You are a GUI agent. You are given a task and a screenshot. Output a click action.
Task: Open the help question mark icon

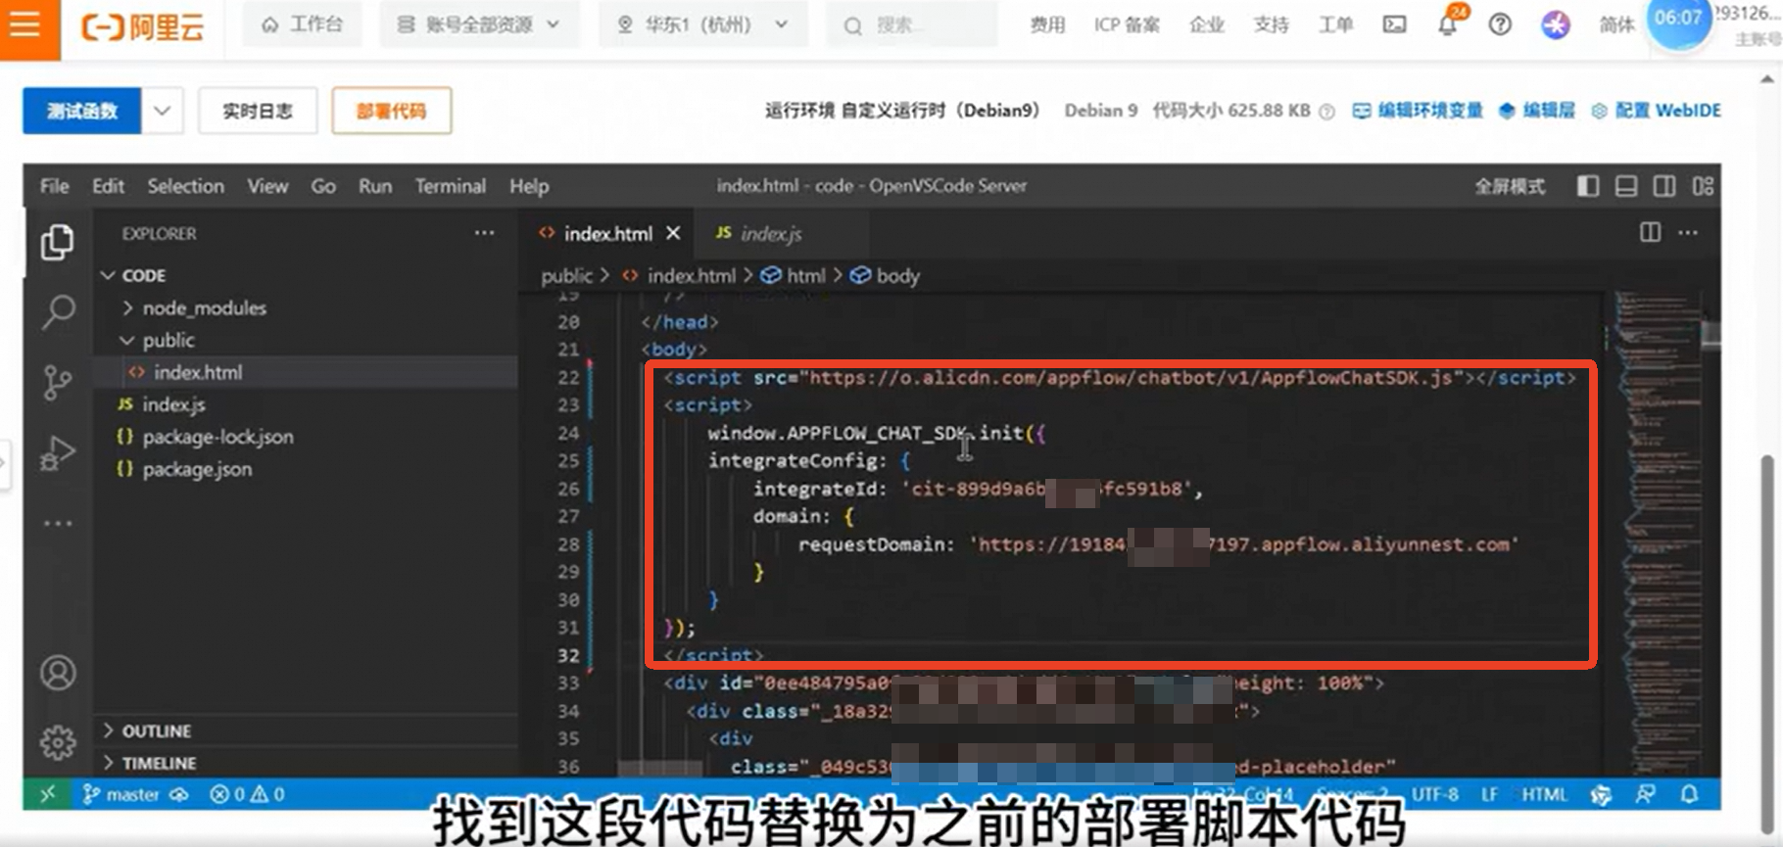1500,24
